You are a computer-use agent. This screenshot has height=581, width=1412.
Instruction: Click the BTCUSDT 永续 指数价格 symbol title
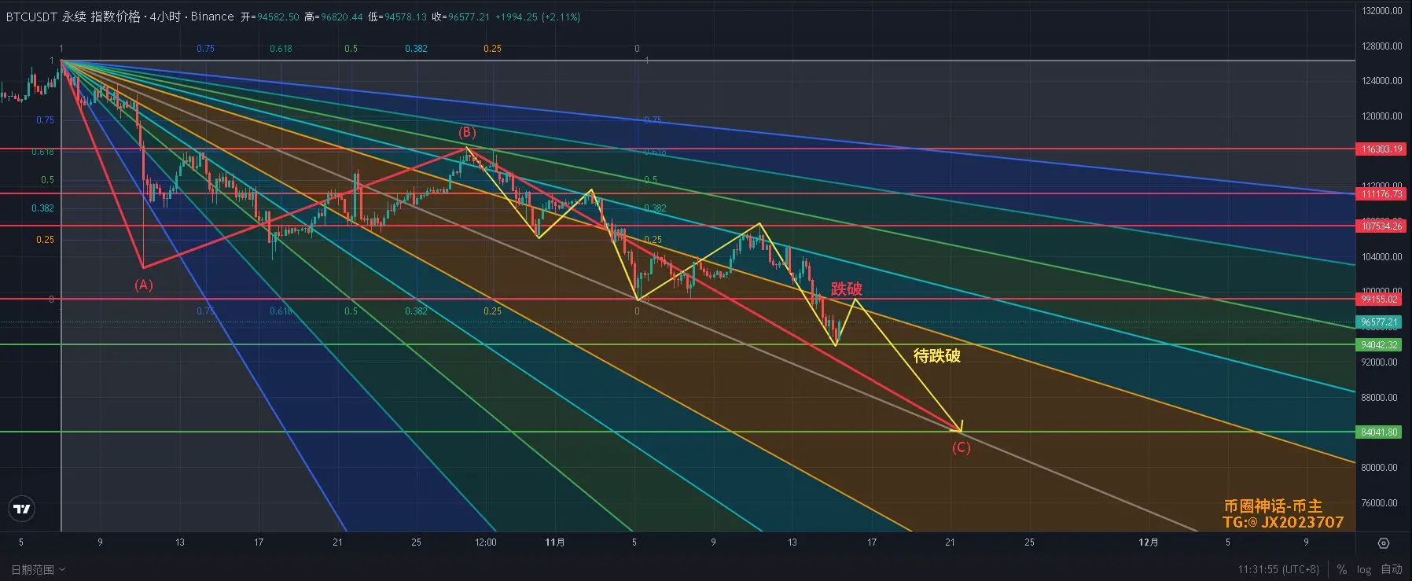73,17
